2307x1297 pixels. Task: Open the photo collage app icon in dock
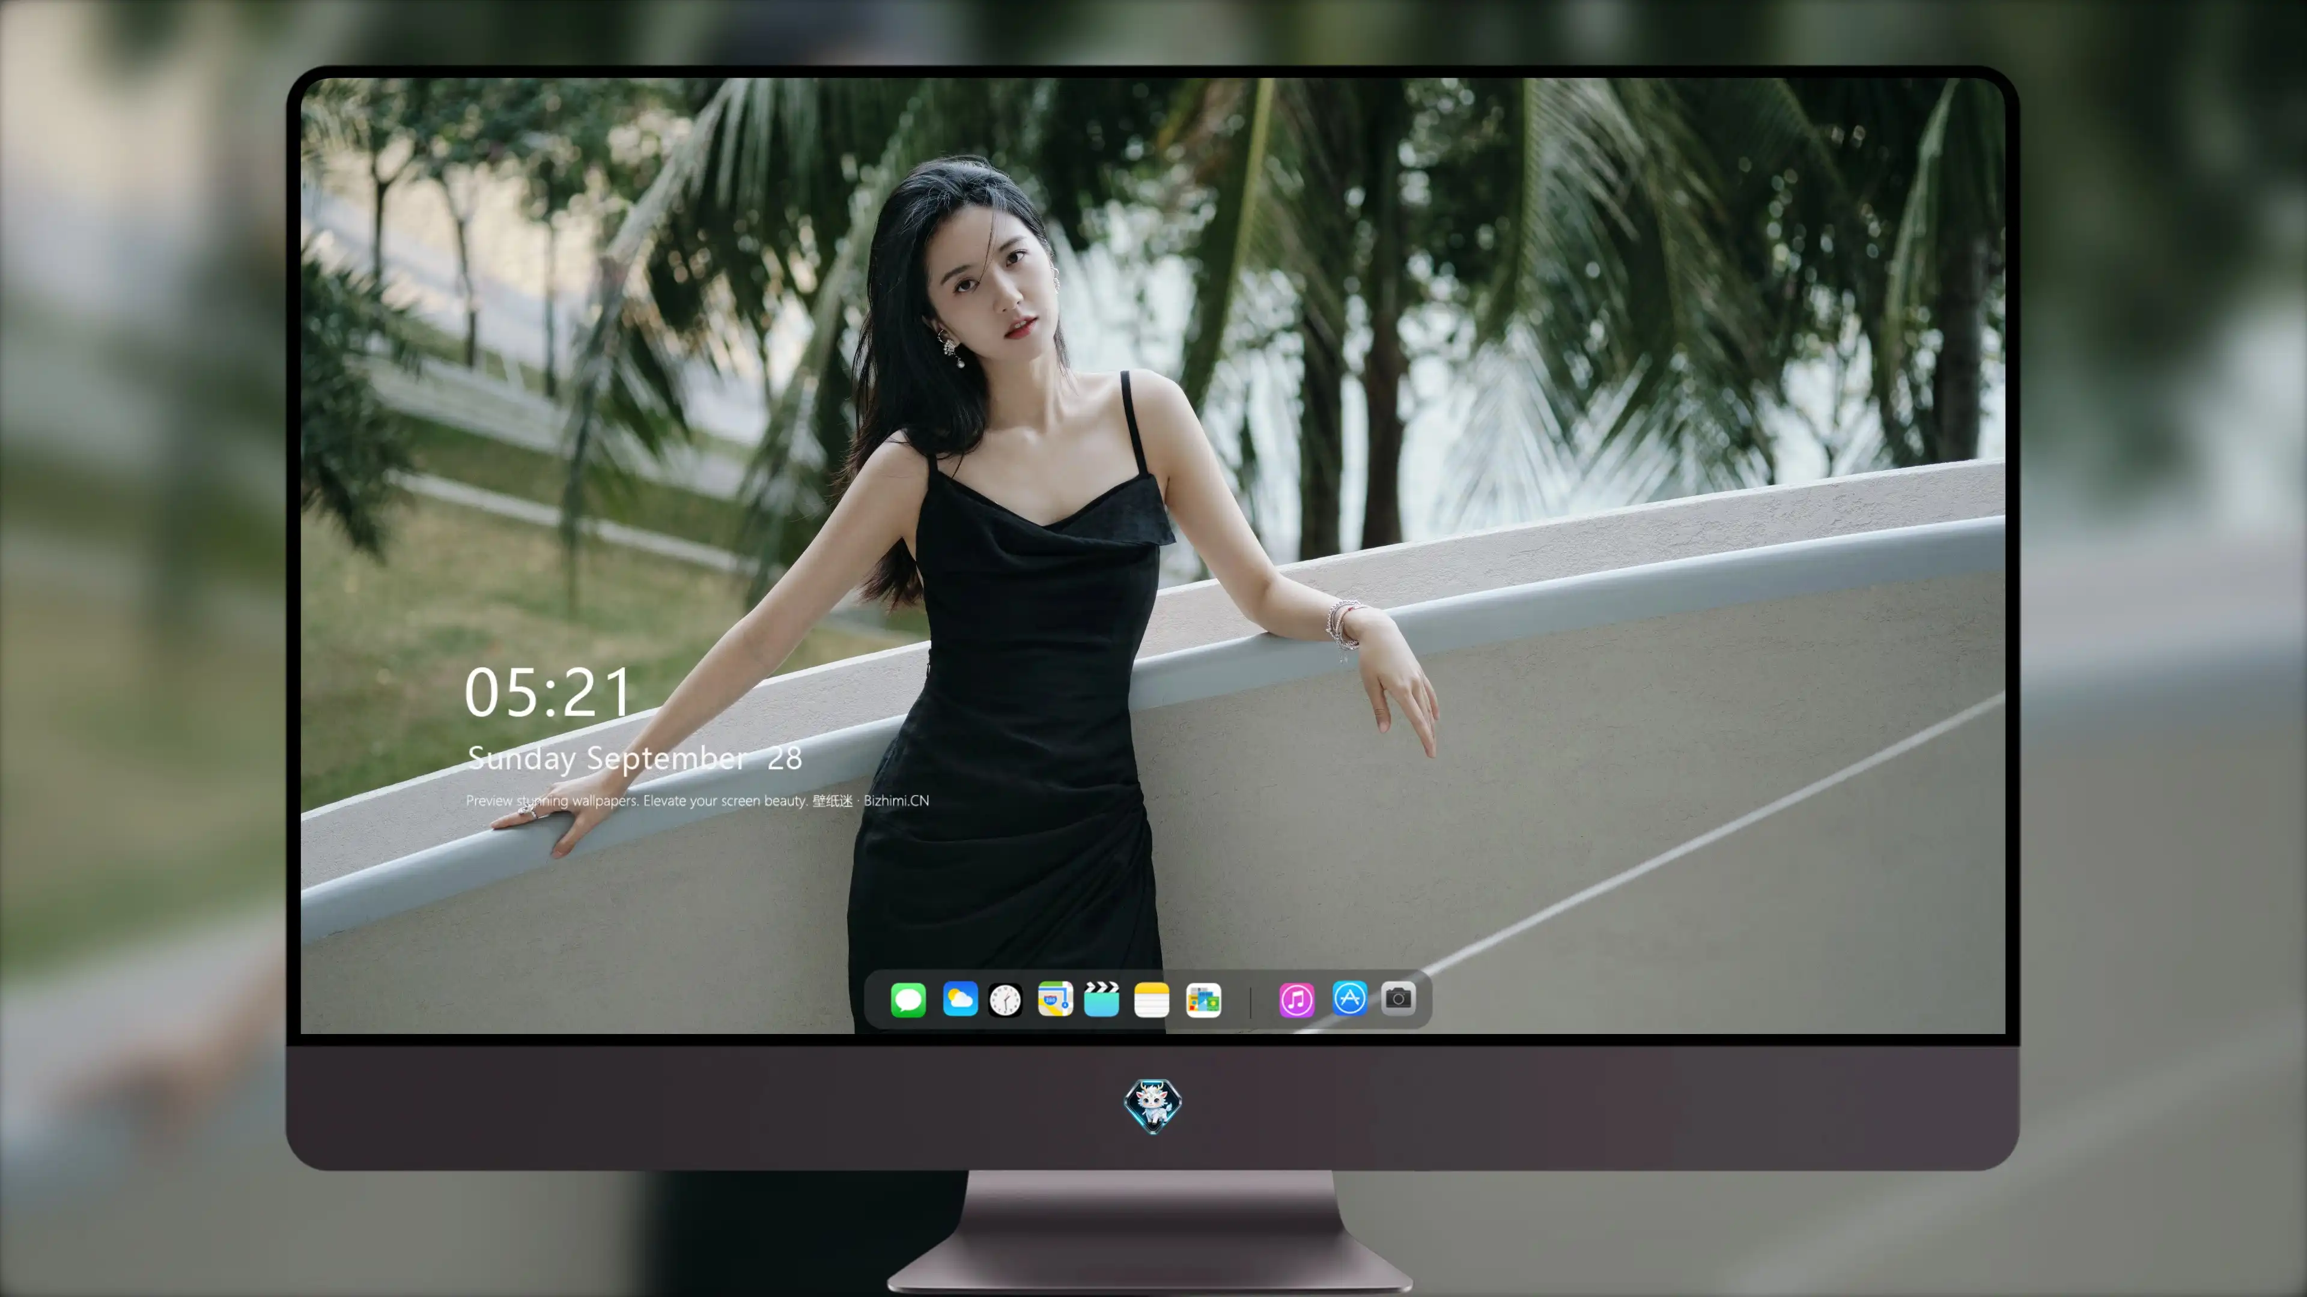click(1203, 1000)
